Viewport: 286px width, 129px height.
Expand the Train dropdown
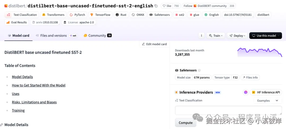pos(216,35)
